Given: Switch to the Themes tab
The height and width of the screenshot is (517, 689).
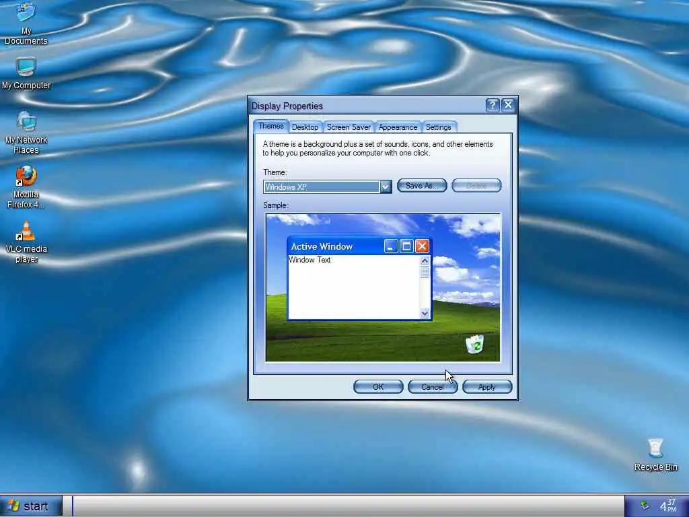Looking at the screenshot, I should [270, 126].
